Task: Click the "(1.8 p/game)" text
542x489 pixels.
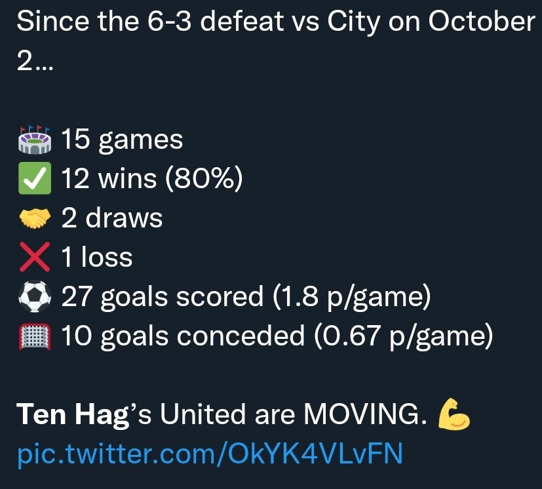Action: tap(350, 297)
